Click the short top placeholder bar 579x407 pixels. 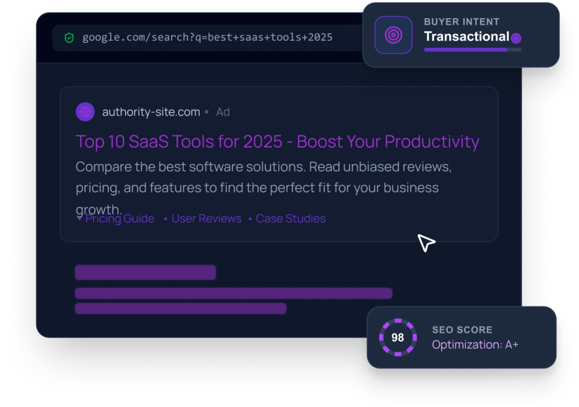145,272
